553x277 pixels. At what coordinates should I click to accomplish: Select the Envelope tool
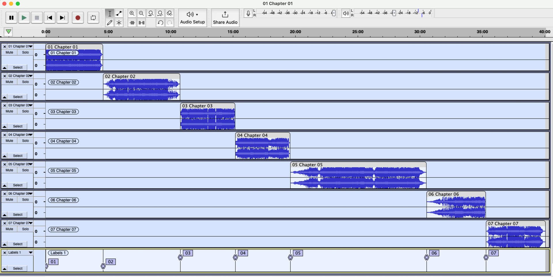coord(119,13)
